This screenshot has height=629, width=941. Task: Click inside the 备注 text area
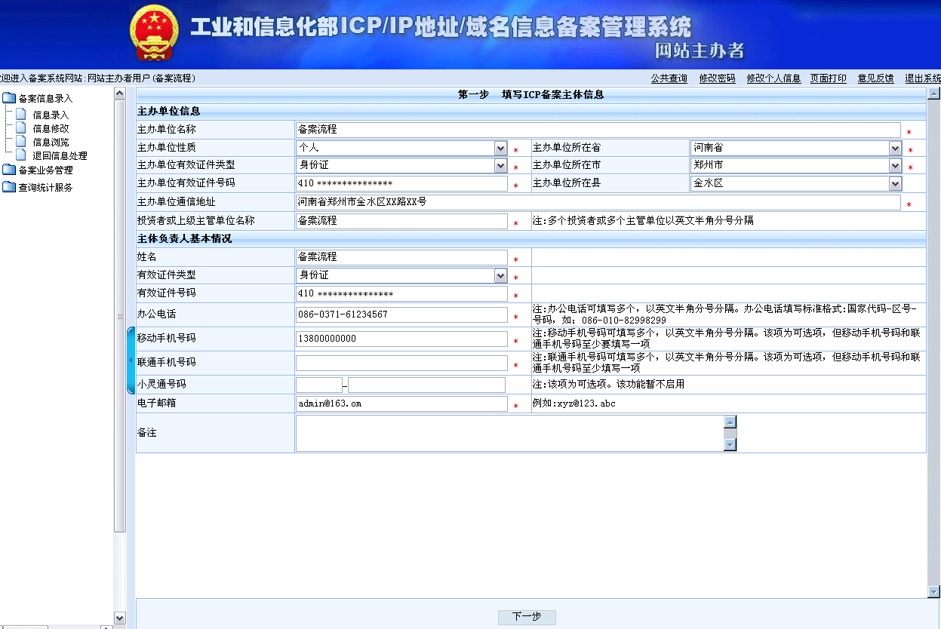click(509, 433)
